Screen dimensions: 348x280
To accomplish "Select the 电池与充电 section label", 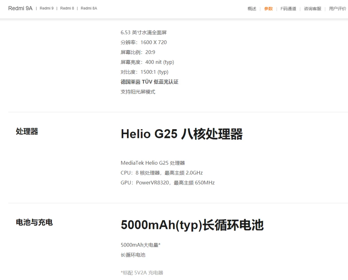I will pyautogui.click(x=34, y=223).
